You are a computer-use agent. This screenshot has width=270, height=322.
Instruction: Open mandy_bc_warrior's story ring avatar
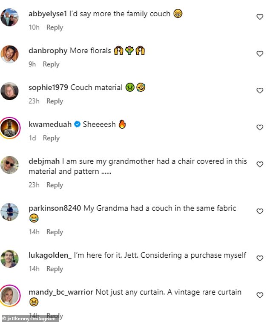tap(10, 296)
